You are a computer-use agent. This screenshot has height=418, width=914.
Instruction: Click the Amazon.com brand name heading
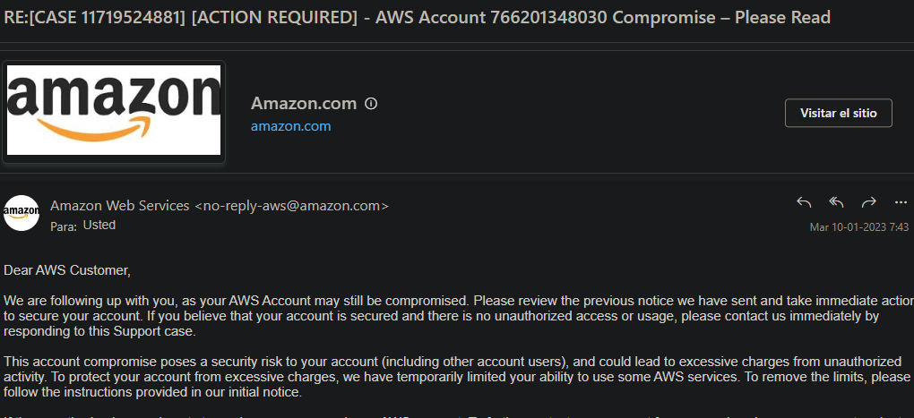[x=304, y=104]
